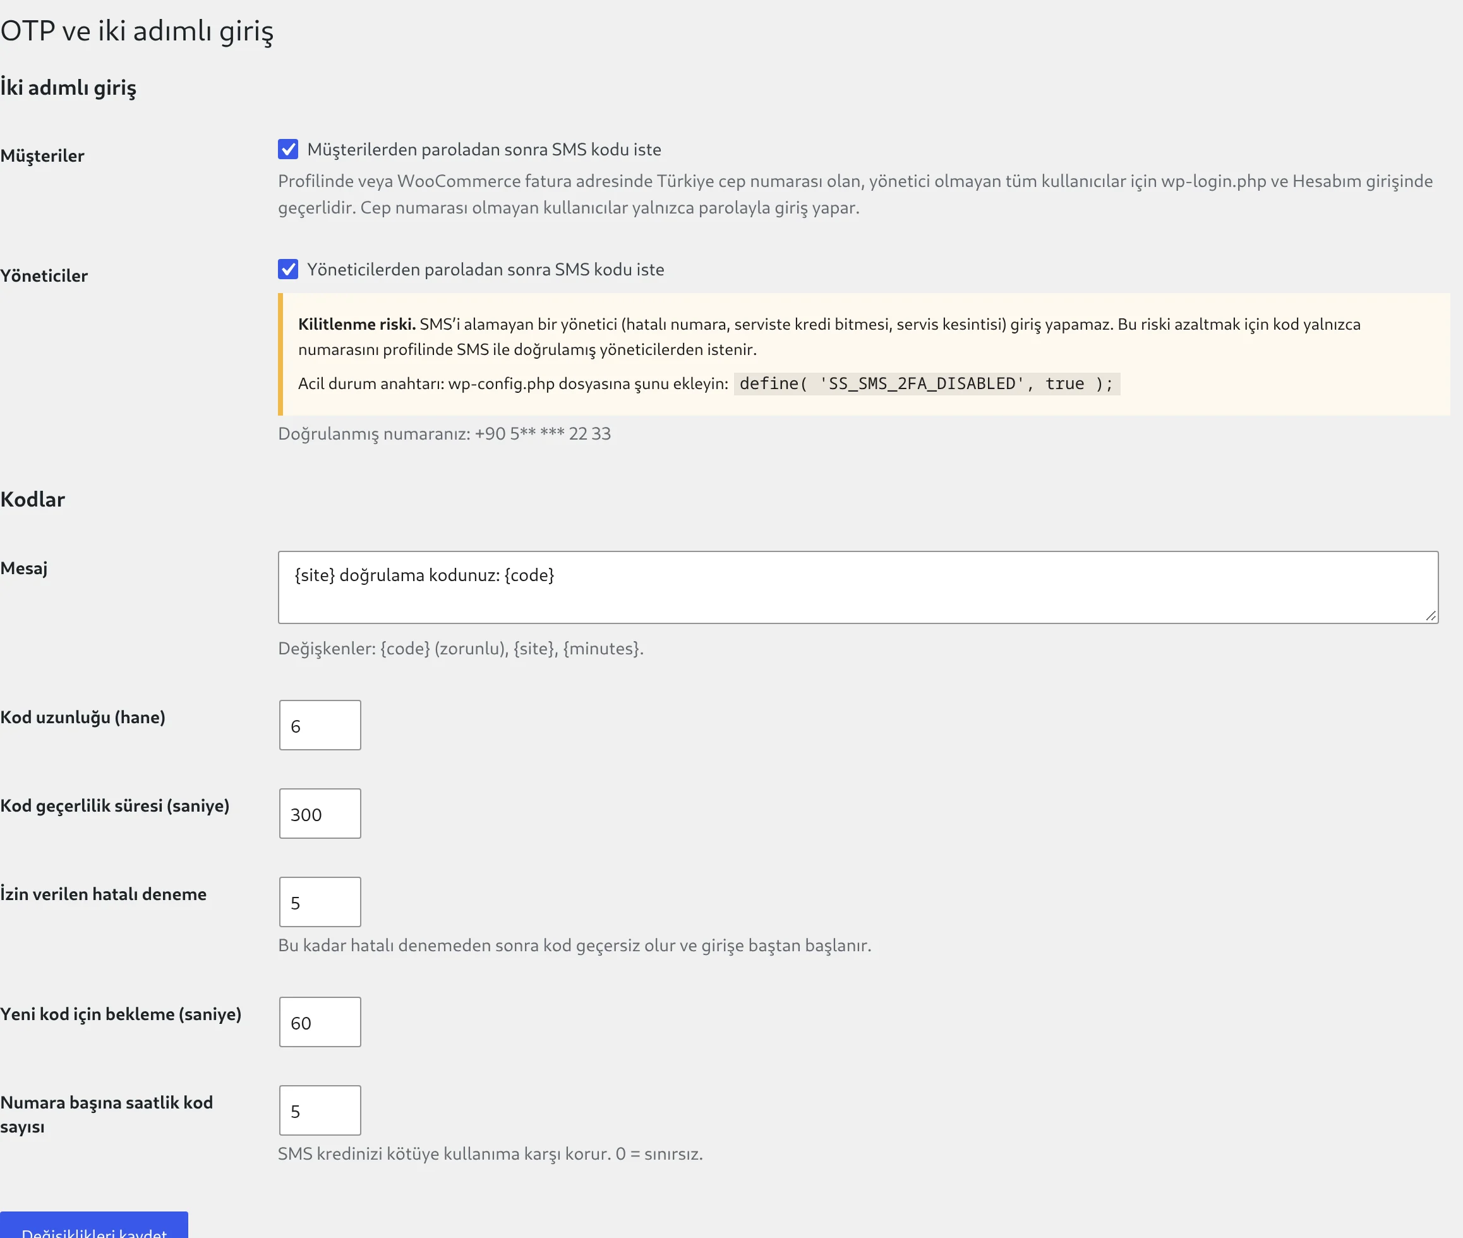Click the 'Kilitlenme riski.' warning heading

coord(357,324)
